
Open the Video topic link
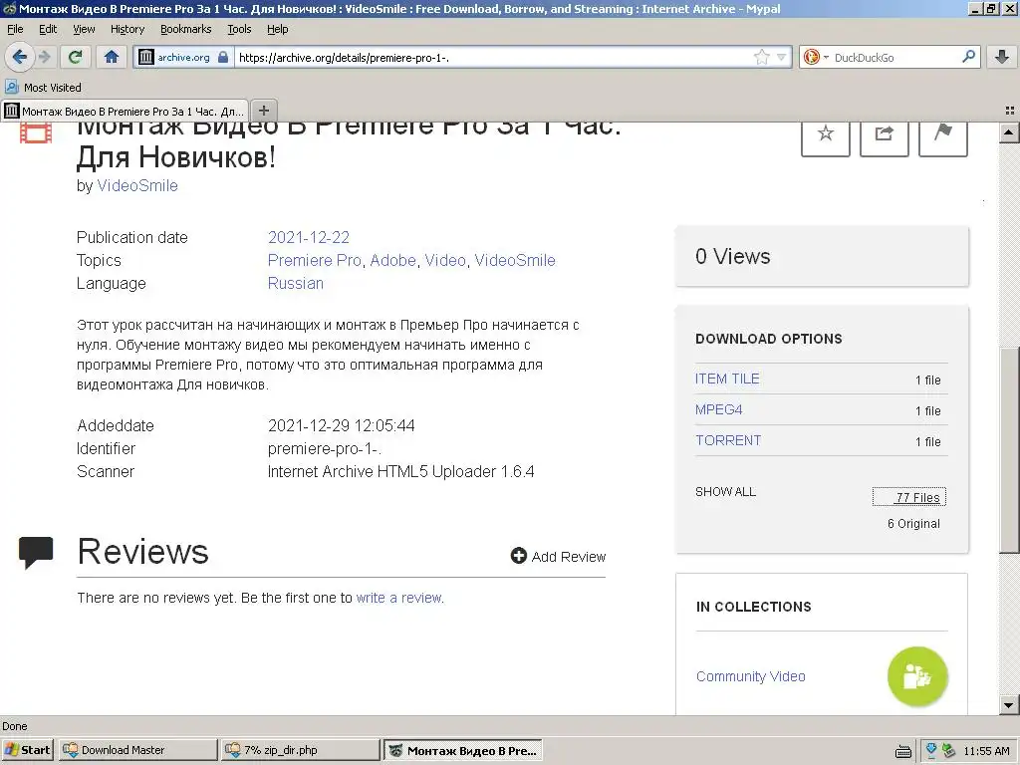click(x=445, y=260)
